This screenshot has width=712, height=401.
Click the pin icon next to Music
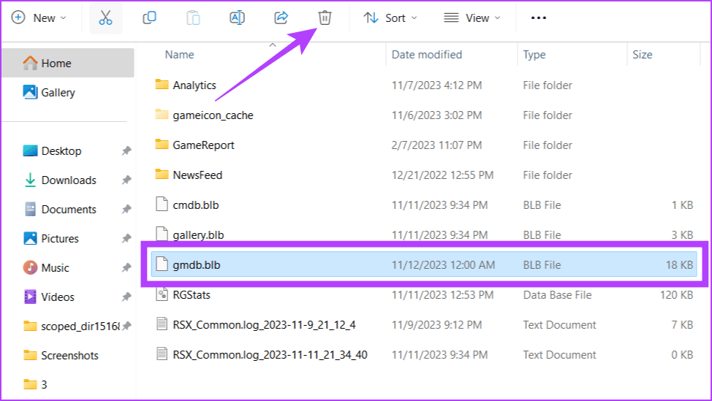click(x=126, y=267)
